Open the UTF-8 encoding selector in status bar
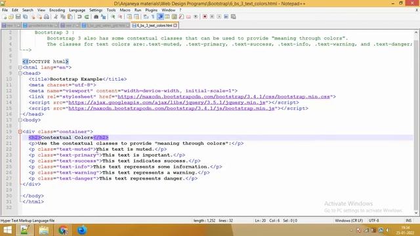This screenshot has height=236, width=420. coord(374,221)
